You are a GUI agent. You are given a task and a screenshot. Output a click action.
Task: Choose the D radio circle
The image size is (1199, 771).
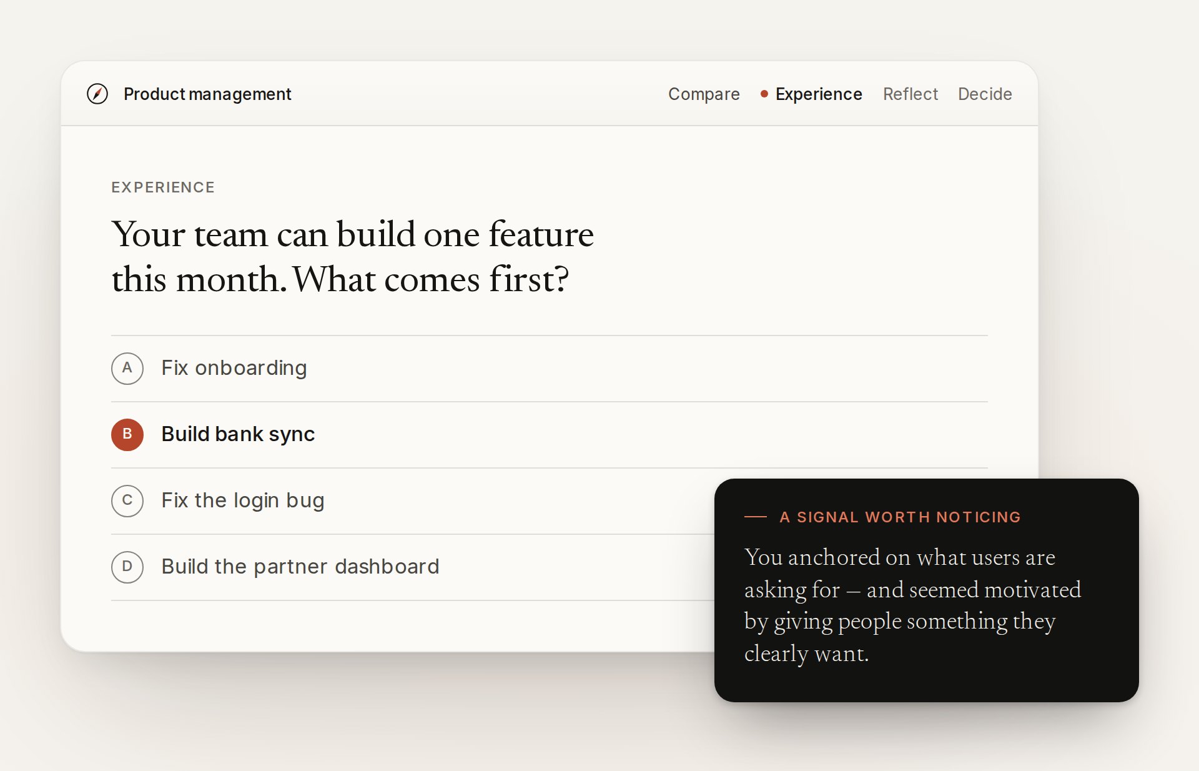(x=127, y=567)
